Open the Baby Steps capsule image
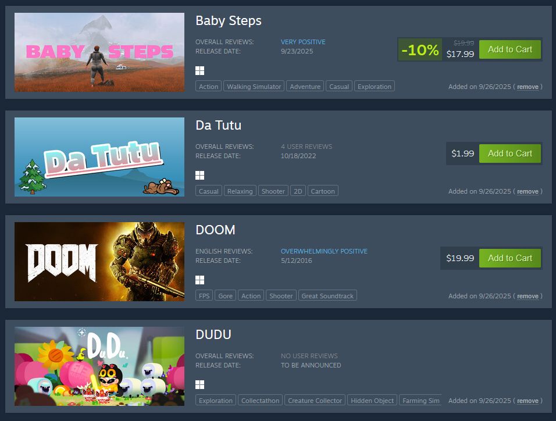556x421 pixels. [x=99, y=52]
